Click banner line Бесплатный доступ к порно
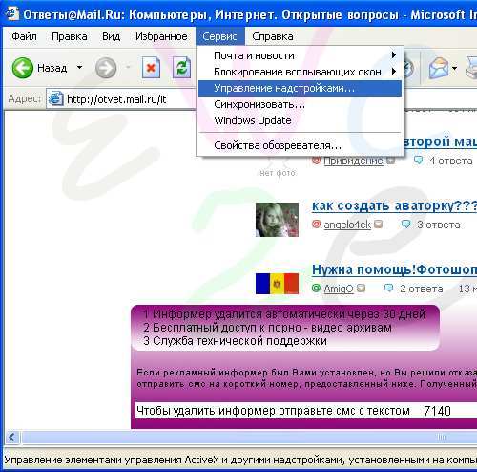This screenshot has width=477, height=472. (267, 328)
